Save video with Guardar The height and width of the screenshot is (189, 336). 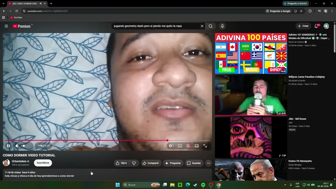coord(194,163)
